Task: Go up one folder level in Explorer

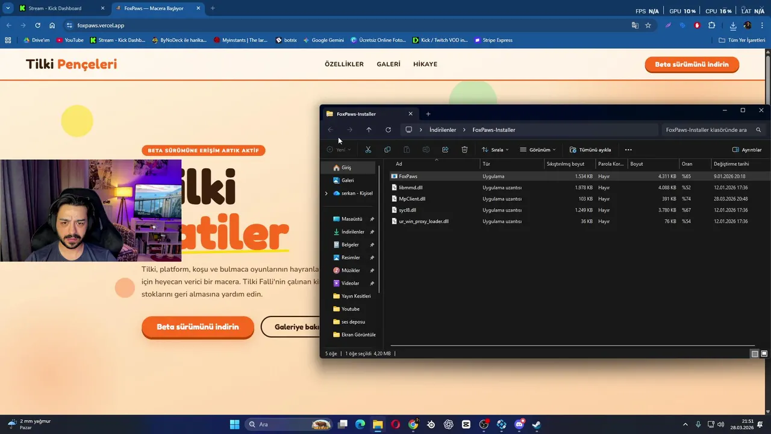Action: coord(369,130)
